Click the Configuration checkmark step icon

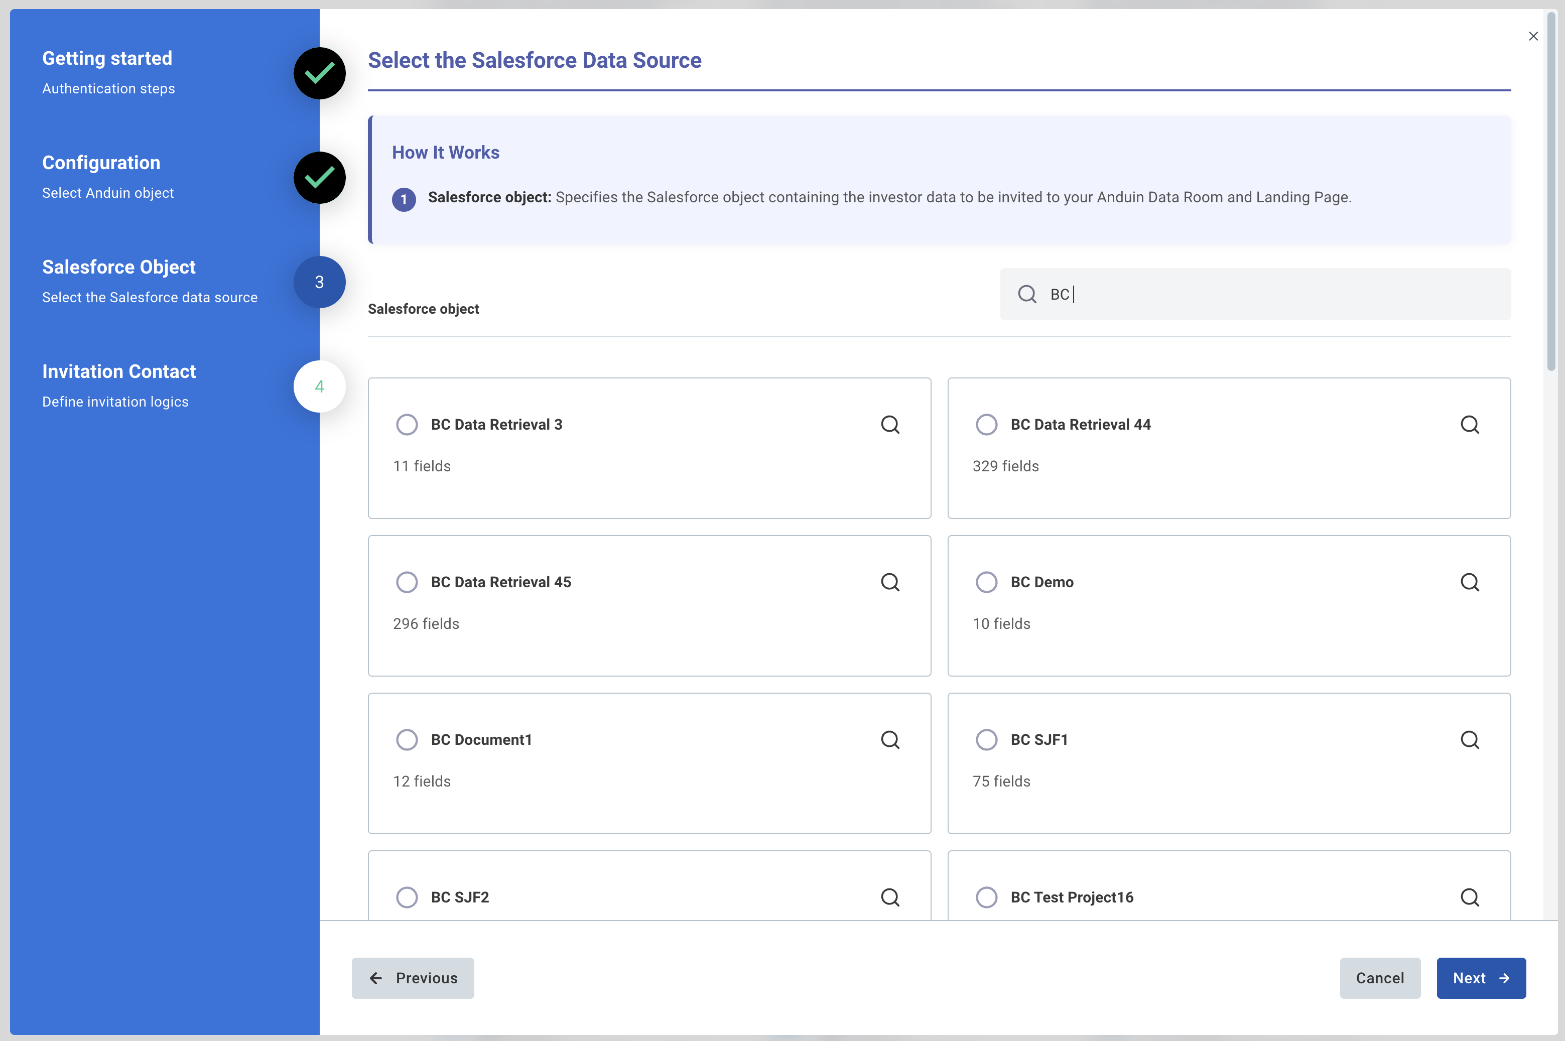[x=319, y=177]
